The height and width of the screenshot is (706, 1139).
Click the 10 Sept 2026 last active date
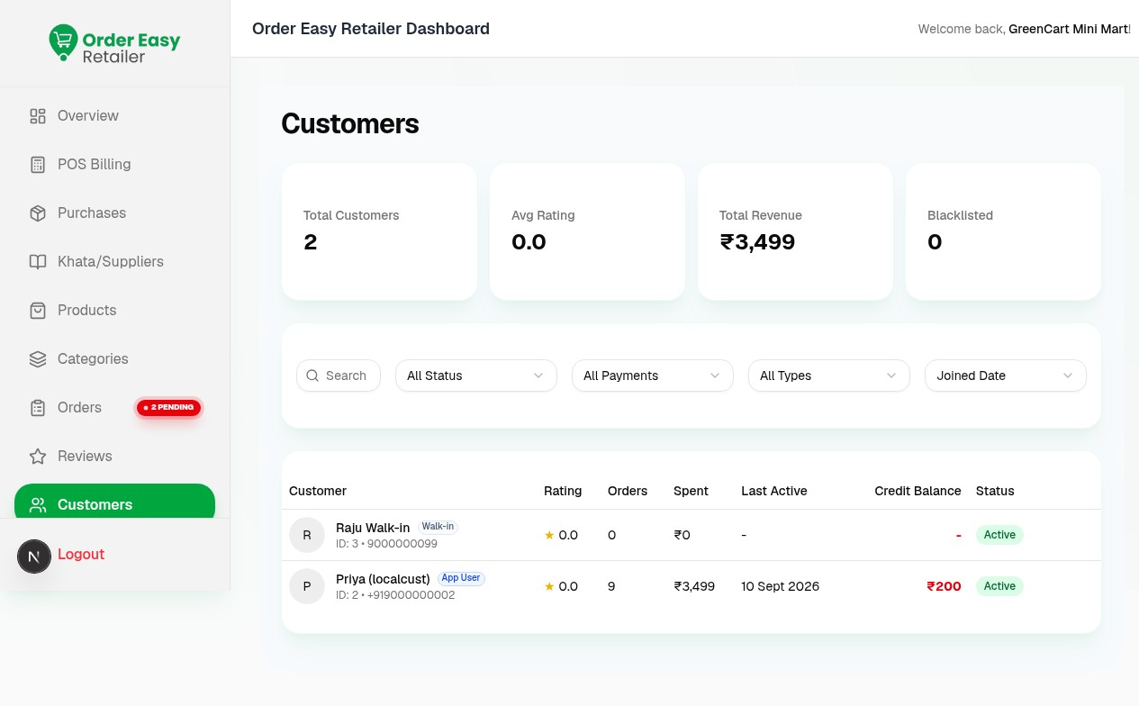tap(781, 586)
